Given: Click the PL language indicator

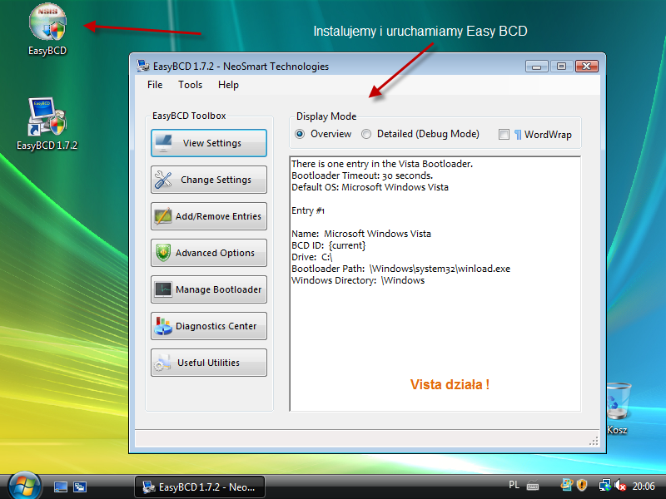Looking at the screenshot, I should [514, 485].
